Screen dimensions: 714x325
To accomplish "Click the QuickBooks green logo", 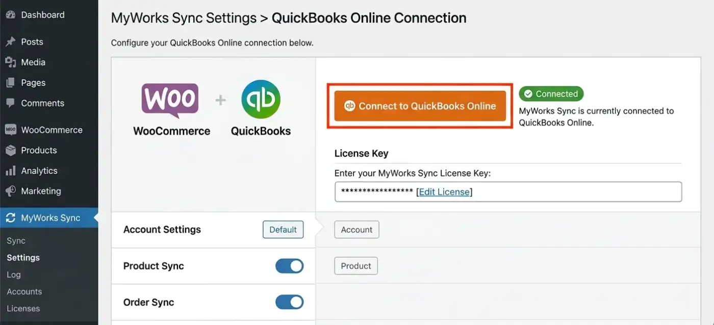I will [x=261, y=99].
